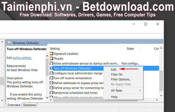Image resolution: width=175 pixels, height=112 pixels.
Task: Switch to the Extended tab
Action: pos(14,105)
